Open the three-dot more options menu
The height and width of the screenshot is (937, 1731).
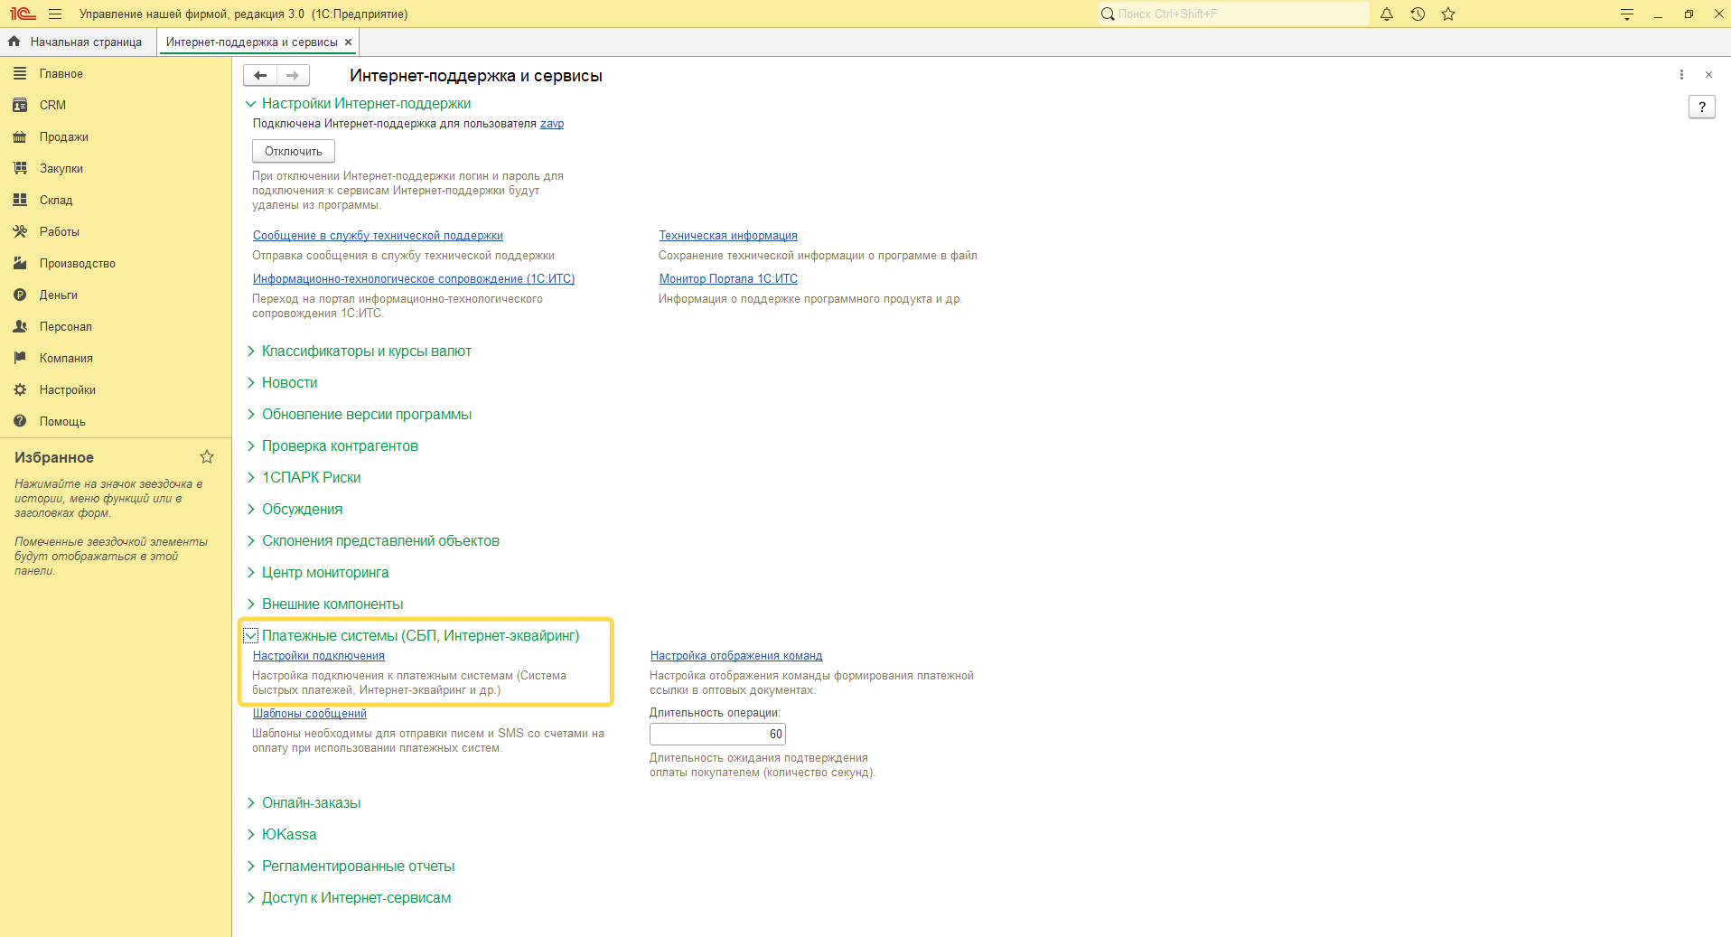pyautogui.click(x=1681, y=75)
